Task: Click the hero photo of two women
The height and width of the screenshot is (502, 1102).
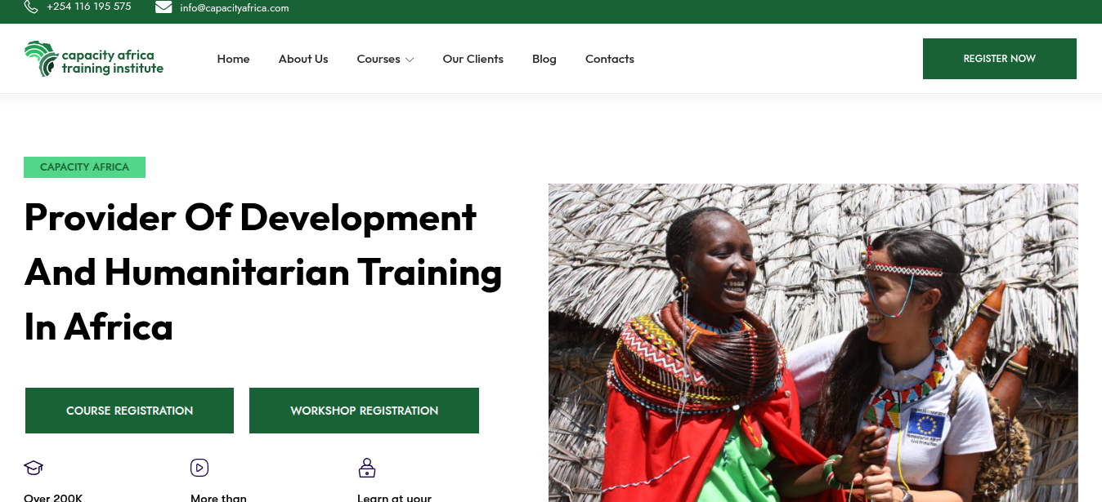Action: click(x=813, y=343)
